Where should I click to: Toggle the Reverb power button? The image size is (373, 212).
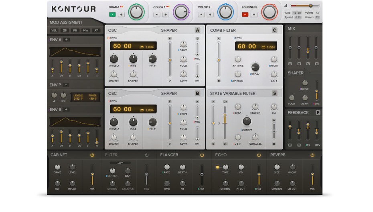pyautogui.click(x=312, y=155)
